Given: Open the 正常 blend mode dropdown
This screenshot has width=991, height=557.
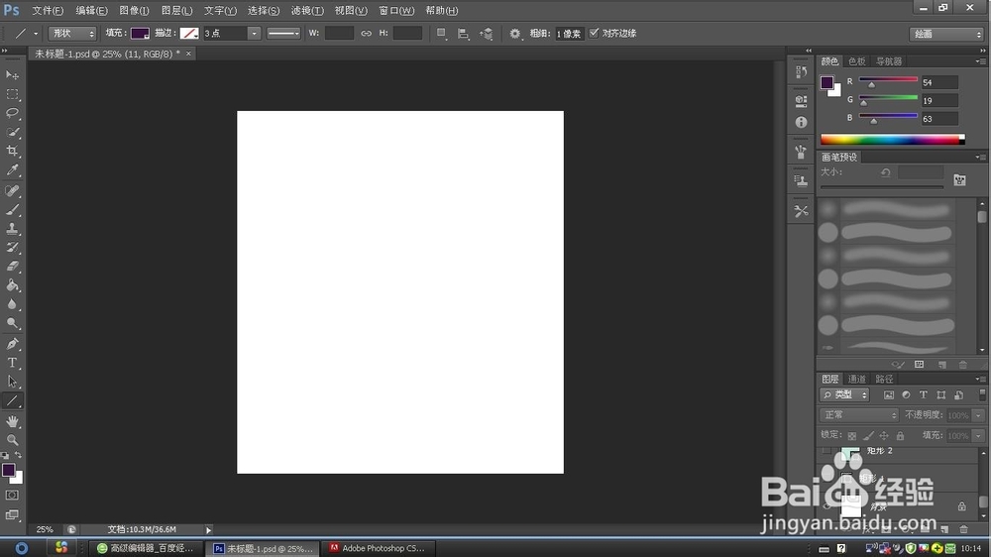Looking at the screenshot, I should (x=859, y=415).
